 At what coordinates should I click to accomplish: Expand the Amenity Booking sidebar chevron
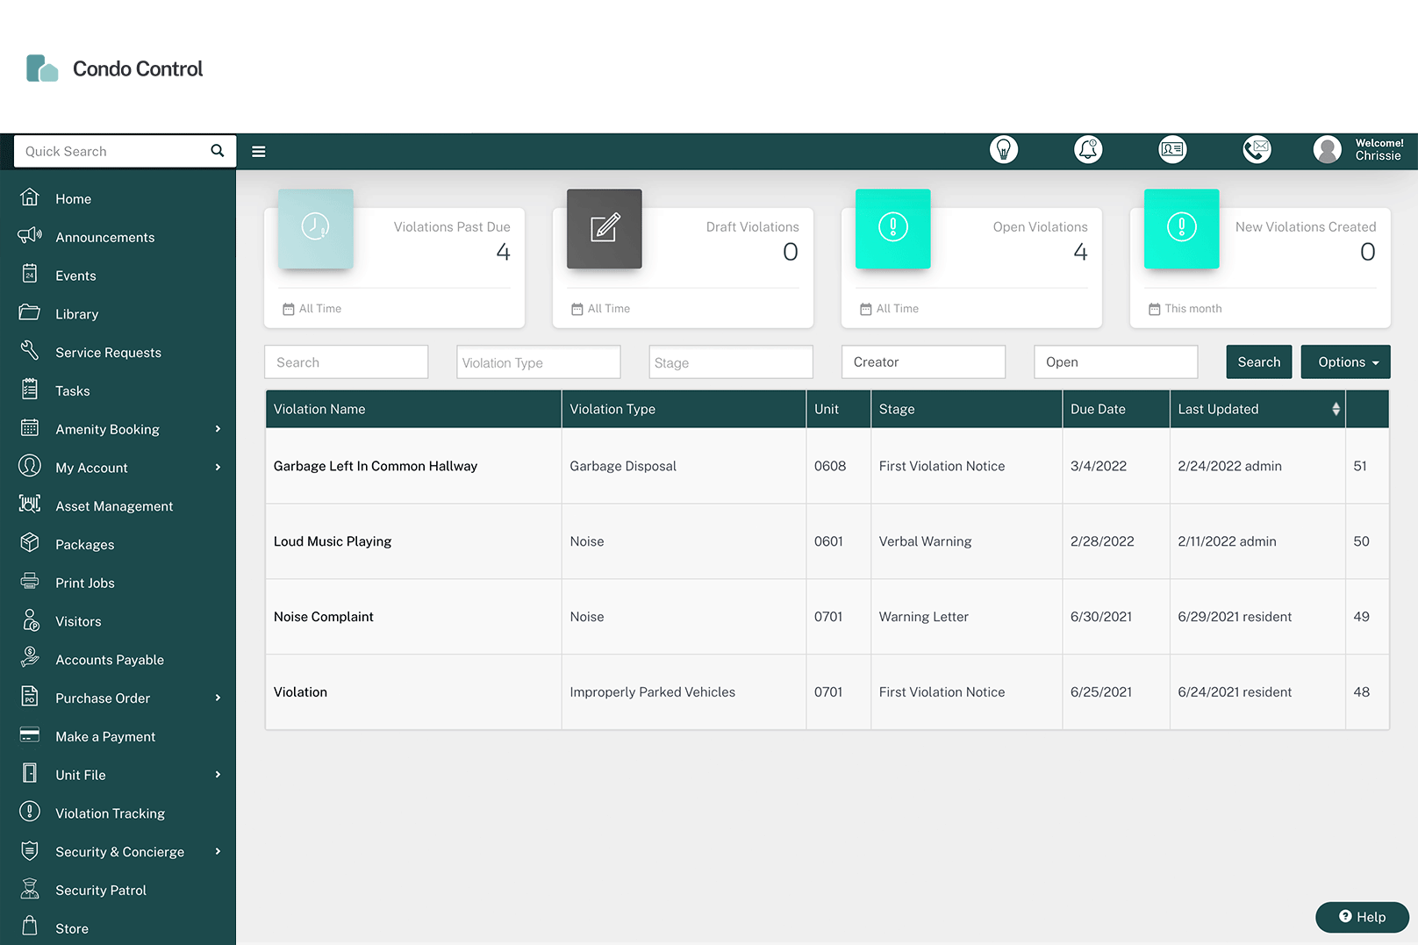coord(218,429)
